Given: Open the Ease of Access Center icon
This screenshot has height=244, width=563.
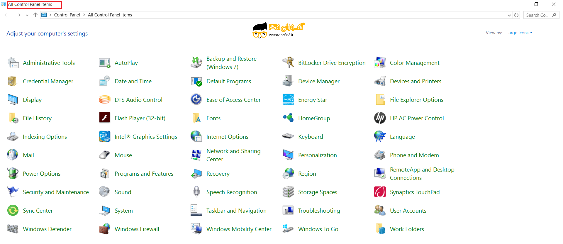Looking at the screenshot, I should pyautogui.click(x=196, y=100).
